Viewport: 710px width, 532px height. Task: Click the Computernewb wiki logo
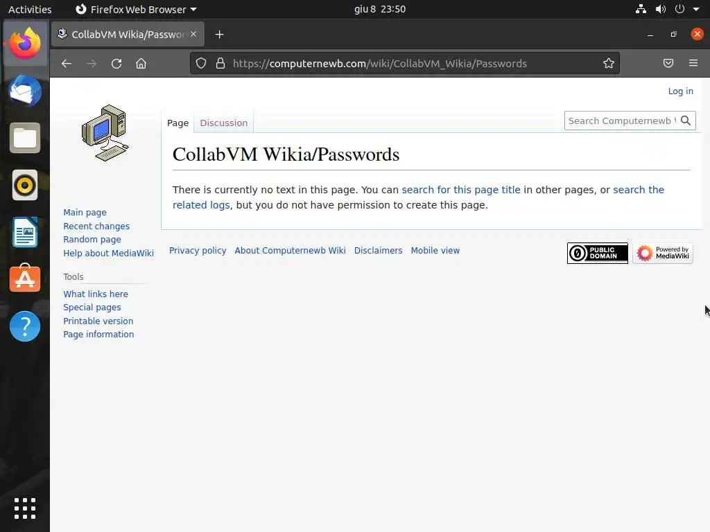tap(105, 133)
